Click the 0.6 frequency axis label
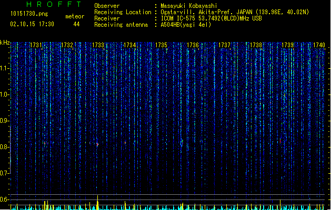This screenshot has height=210, width=331. [5, 199]
